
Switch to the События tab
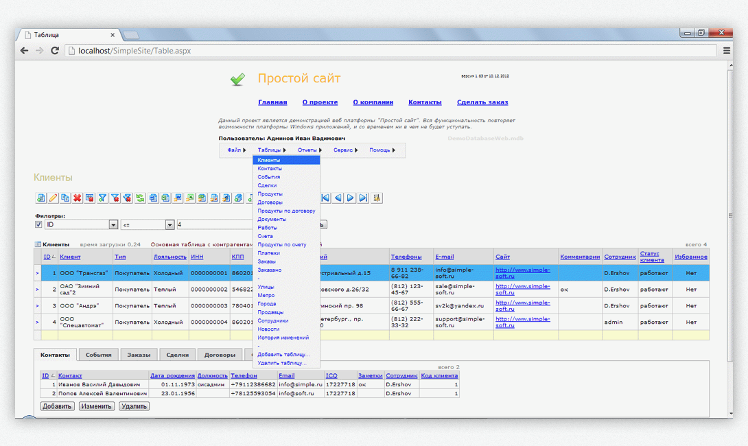98,355
